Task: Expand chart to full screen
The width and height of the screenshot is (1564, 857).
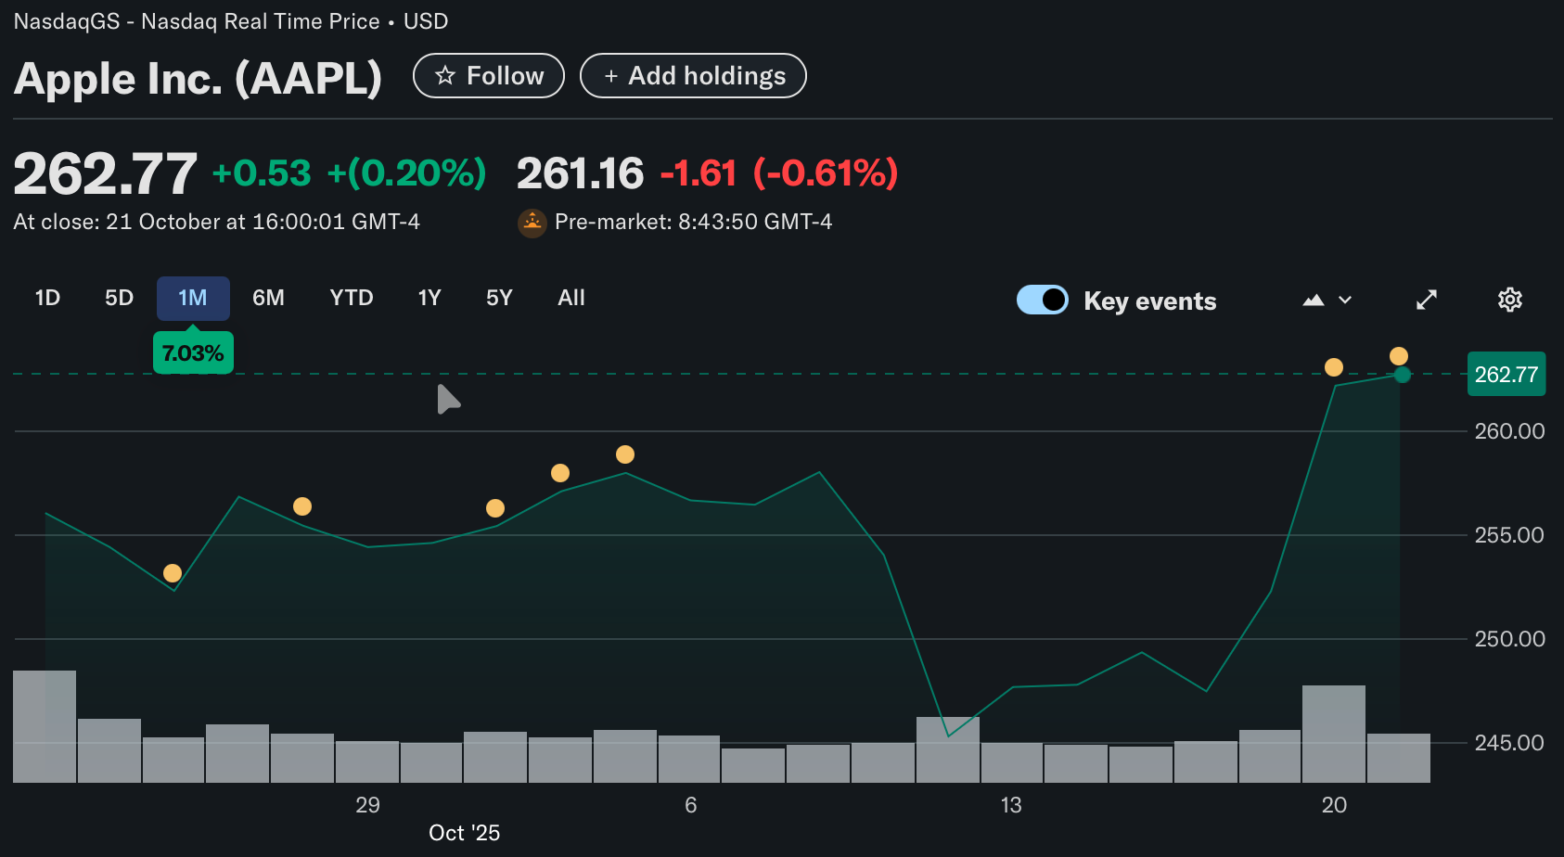Action: point(1426,300)
